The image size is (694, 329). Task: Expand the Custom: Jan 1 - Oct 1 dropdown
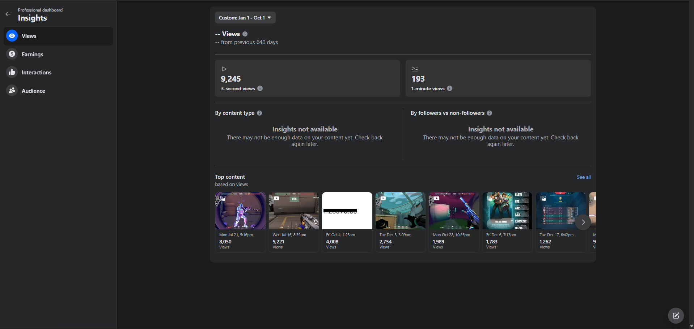pos(245,18)
